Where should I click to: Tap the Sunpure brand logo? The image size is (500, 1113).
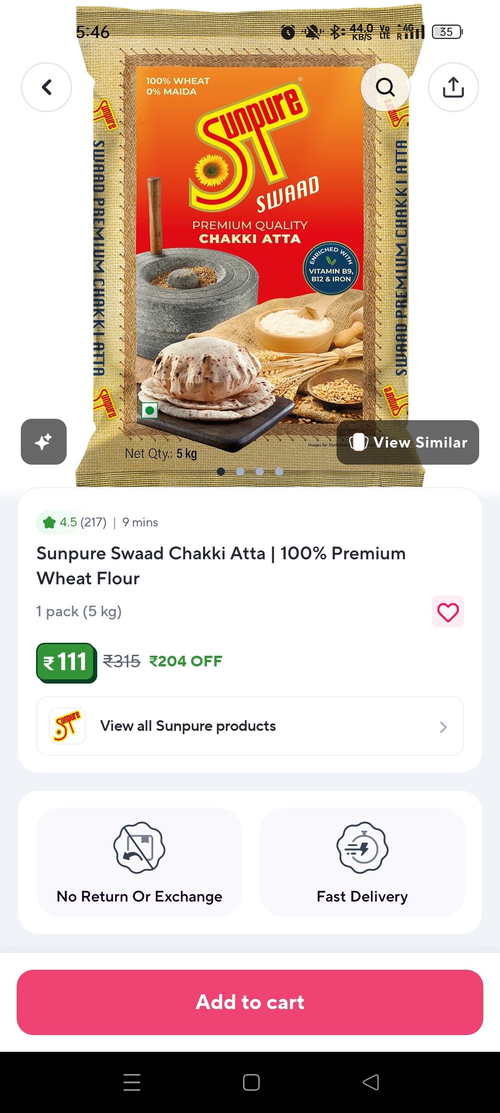(x=68, y=726)
